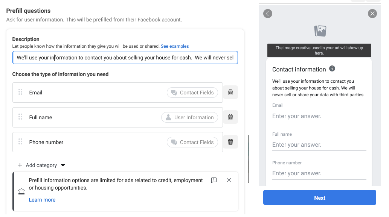Viewport: 389px width, 217px height.
Task: Close the form preview with the X
Action: (372, 14)
